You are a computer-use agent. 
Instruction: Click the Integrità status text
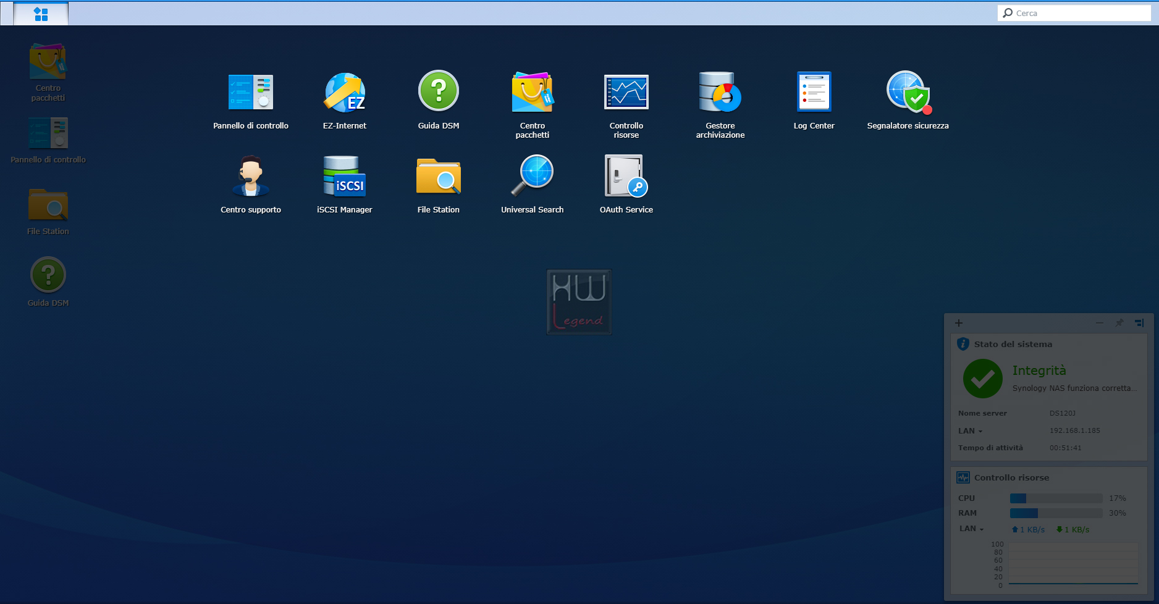[1039, 371]
